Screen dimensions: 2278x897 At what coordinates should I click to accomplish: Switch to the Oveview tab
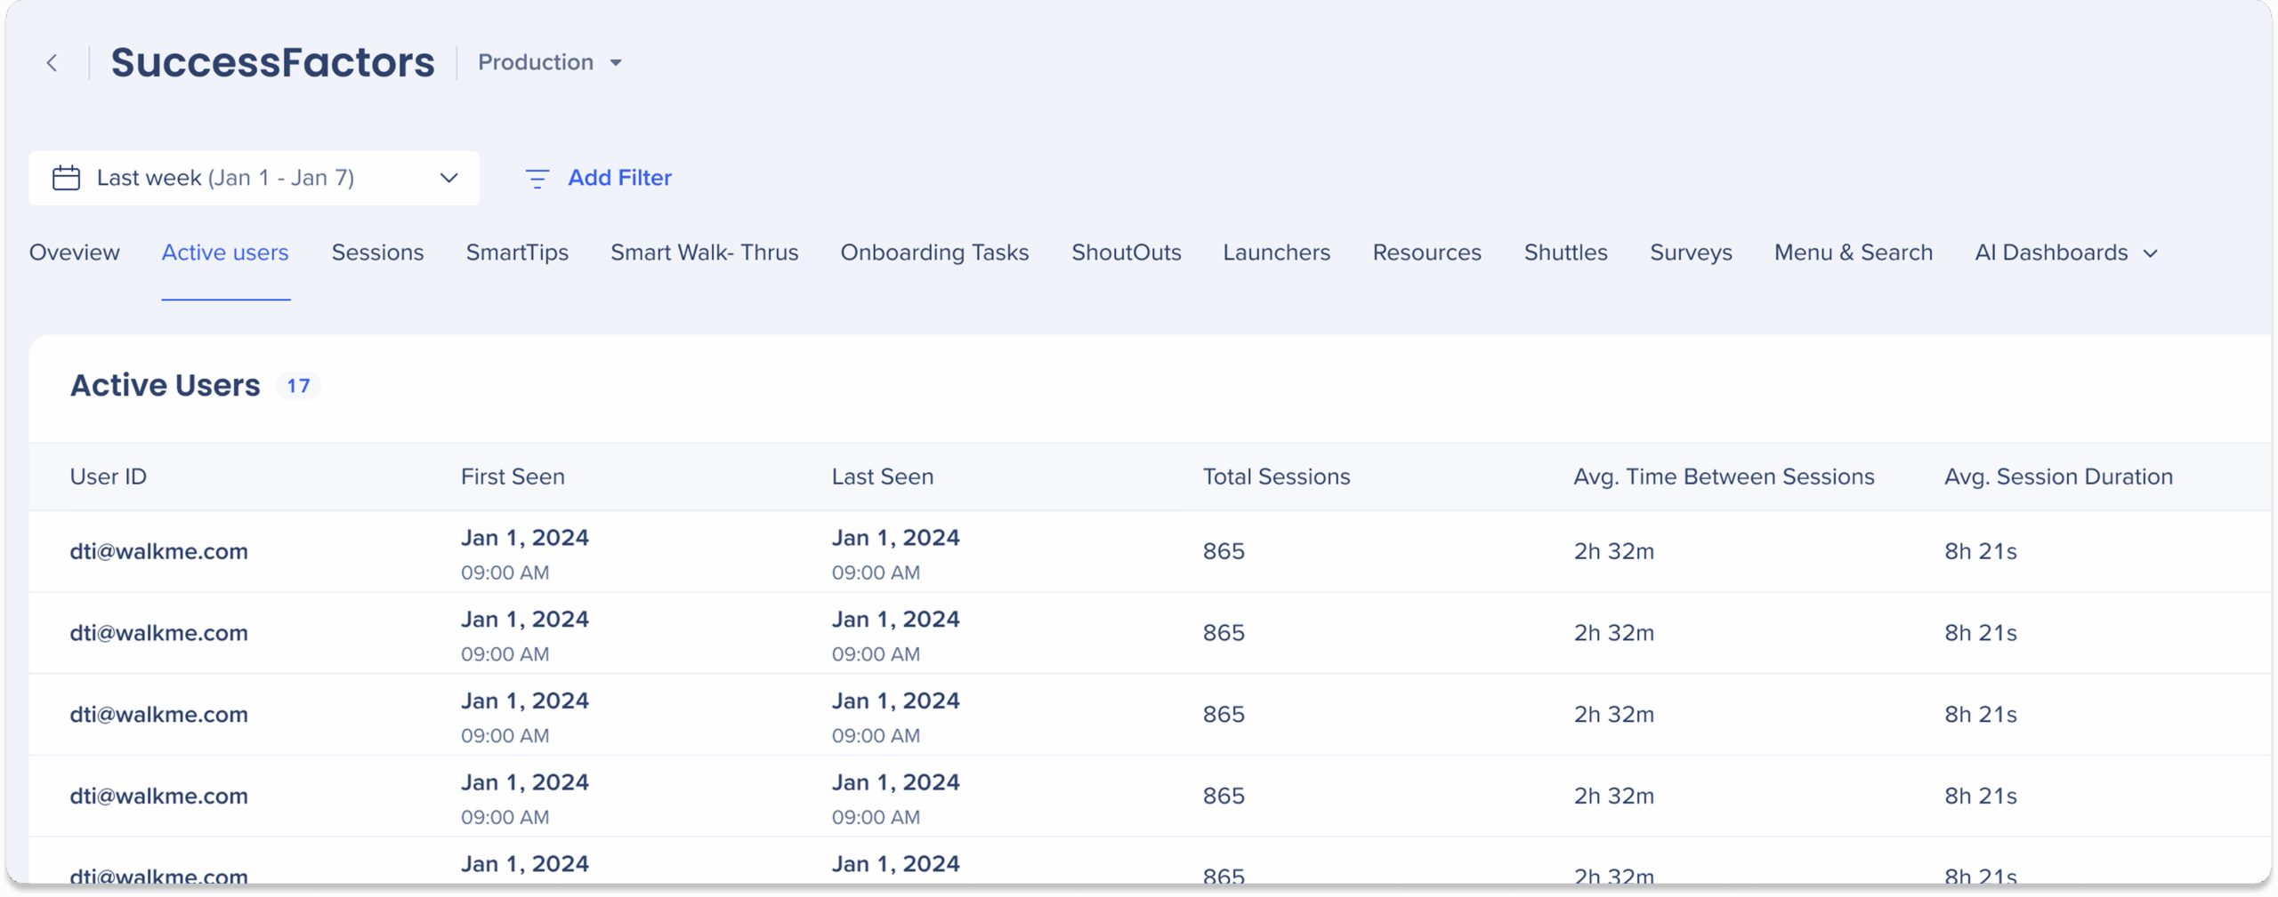click(75, 253)
